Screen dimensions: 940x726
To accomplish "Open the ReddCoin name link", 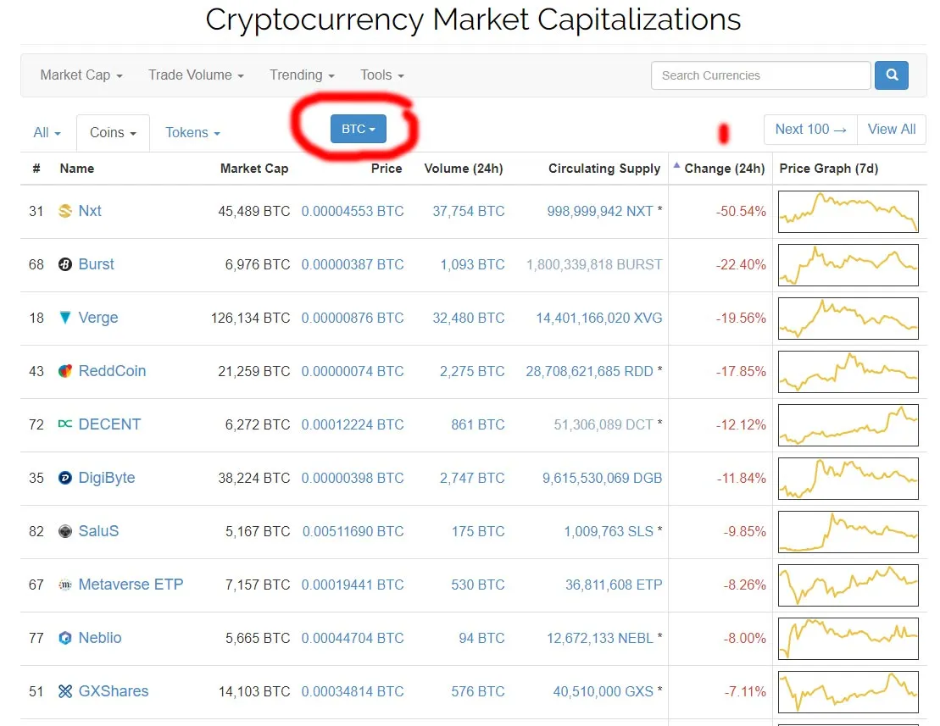I will 112,371.
